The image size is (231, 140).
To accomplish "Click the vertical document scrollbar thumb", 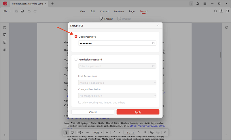I will [x=221, y=55].
